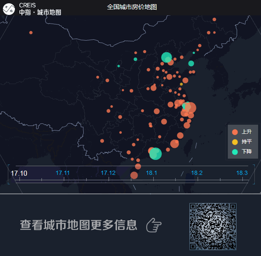Click 查看城市地图更多信息 link text

pyautogui.click(x=79, y=225)
